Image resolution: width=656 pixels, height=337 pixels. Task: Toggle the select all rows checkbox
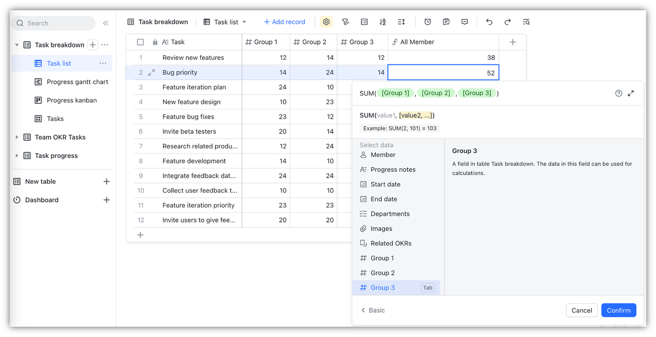140,42
